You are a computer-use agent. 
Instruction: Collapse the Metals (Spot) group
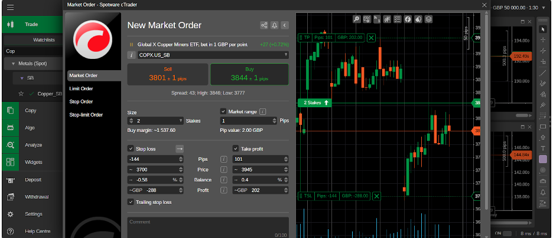[x=14, y=64]
